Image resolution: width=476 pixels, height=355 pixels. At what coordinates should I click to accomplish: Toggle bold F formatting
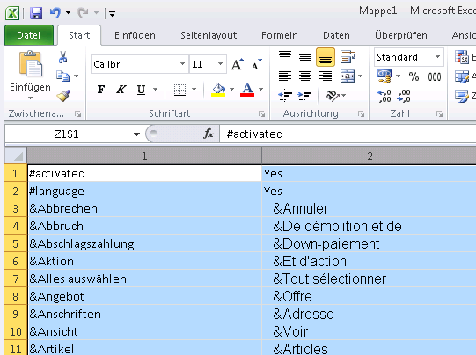[x=101, y=90]
